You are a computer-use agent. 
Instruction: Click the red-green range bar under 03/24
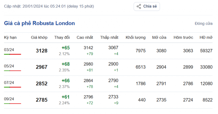click(13, 54)
